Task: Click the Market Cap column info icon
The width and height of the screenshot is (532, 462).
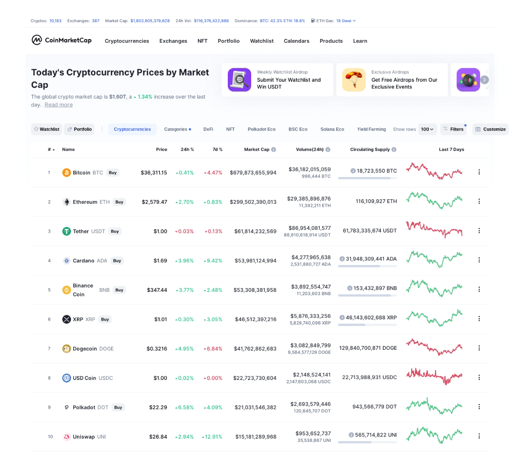Action: click(x=273, y=150)
